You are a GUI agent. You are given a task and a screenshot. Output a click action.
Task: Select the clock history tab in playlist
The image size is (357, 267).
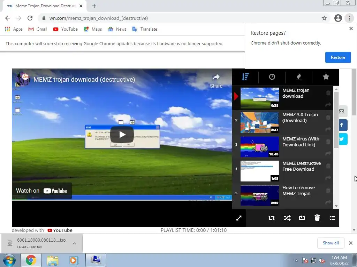[x=272, y=77]
